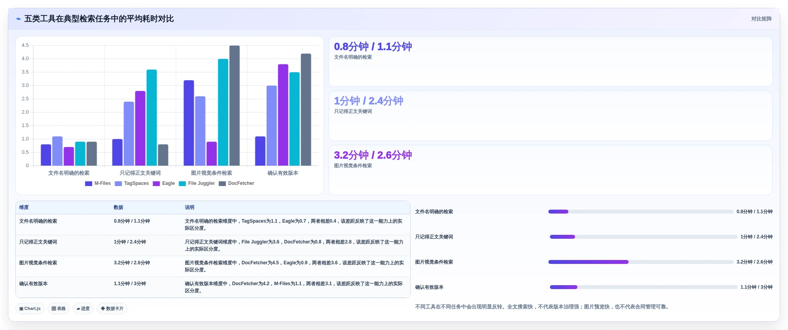Click the 数据 table column header
This screenshot has width=788, height=330.
(118, 207)
